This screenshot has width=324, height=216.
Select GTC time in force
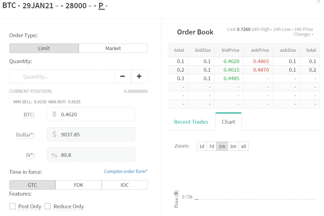click(33, 185)
